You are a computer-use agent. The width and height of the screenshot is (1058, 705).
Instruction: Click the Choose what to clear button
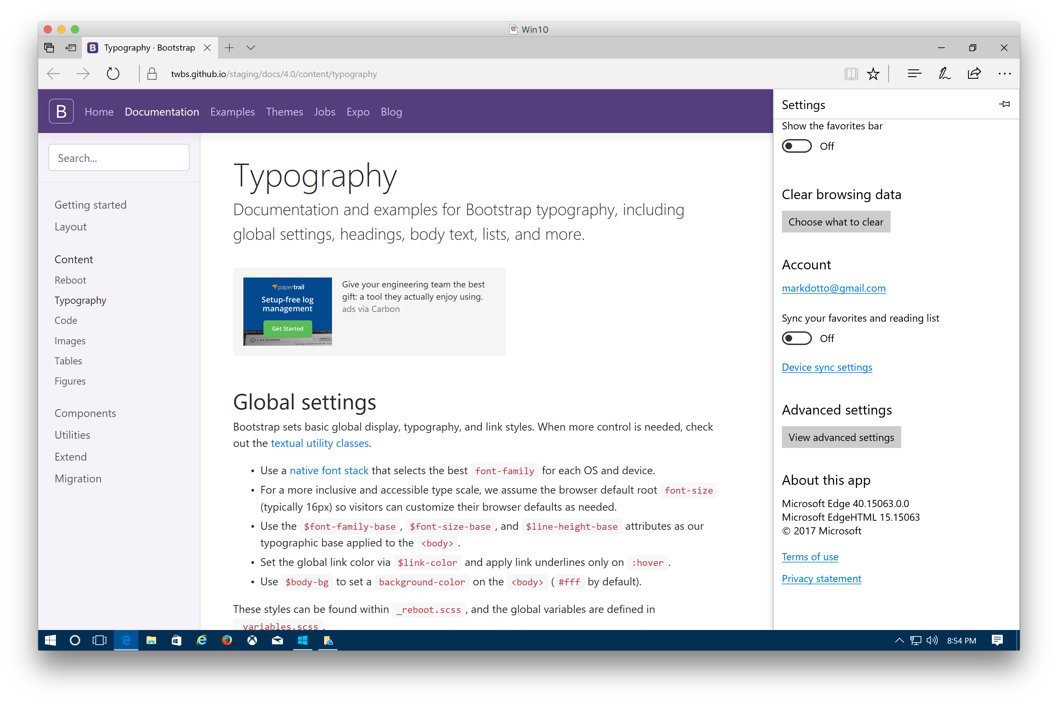[835, 222]
